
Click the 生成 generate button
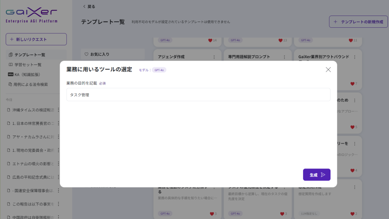(316, 175)
